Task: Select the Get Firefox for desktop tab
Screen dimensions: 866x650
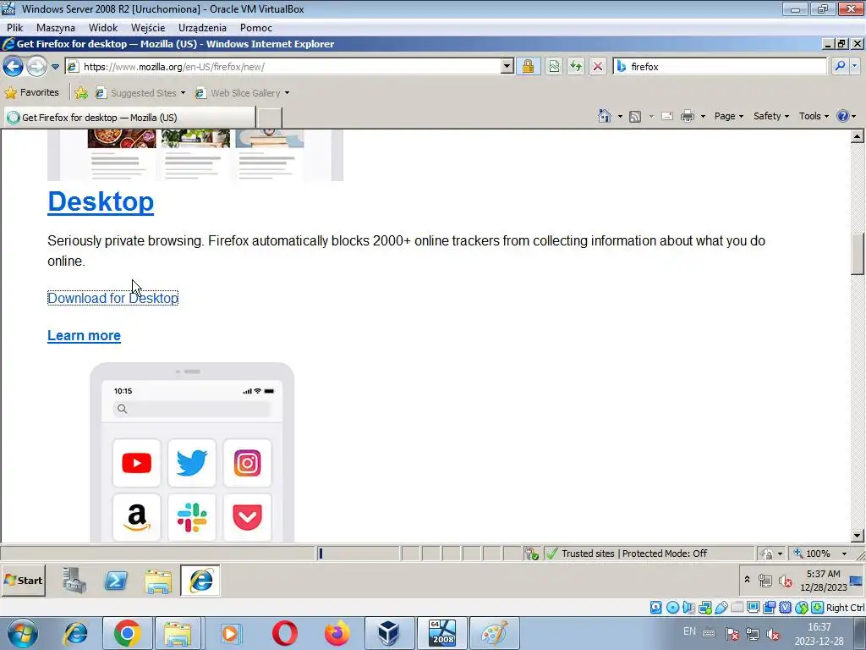Action: [130, 117]
